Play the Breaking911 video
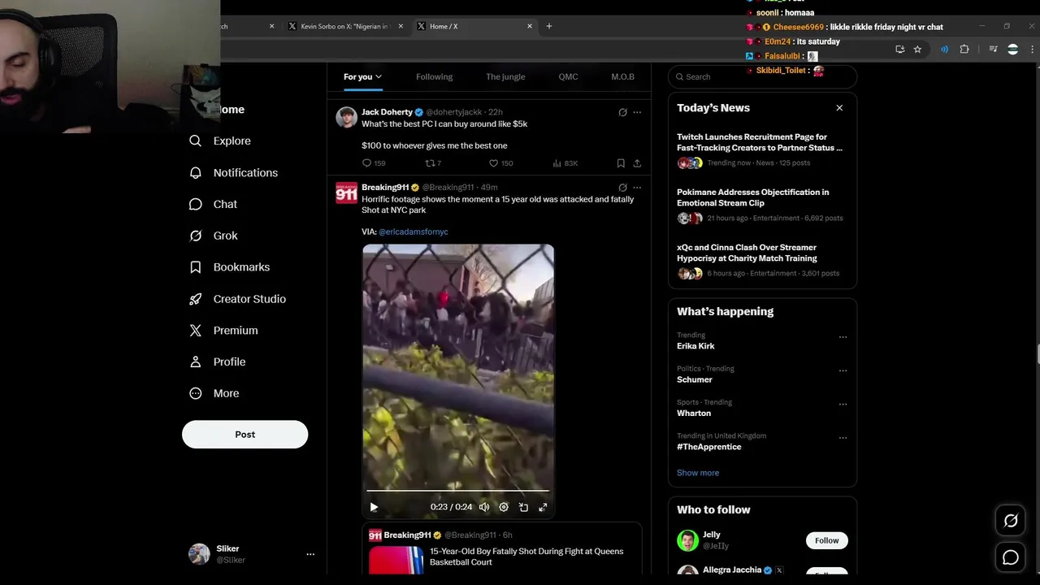1040x585 pixels. point(374,507)
